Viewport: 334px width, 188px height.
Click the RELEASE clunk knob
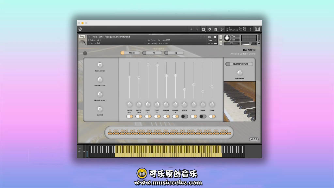(100, 80)
